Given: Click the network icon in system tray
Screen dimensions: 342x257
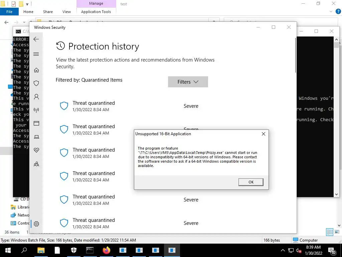Looking at the screenshot, I should click(291, 250).
